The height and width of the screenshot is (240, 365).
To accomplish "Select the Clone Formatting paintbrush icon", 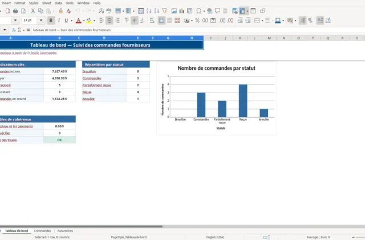I will tap(61, 11).
